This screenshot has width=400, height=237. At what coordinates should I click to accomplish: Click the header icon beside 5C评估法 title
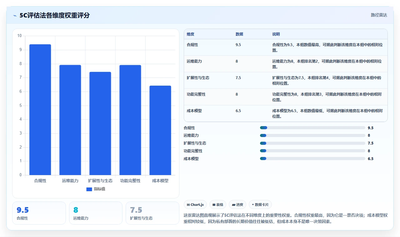15,16
